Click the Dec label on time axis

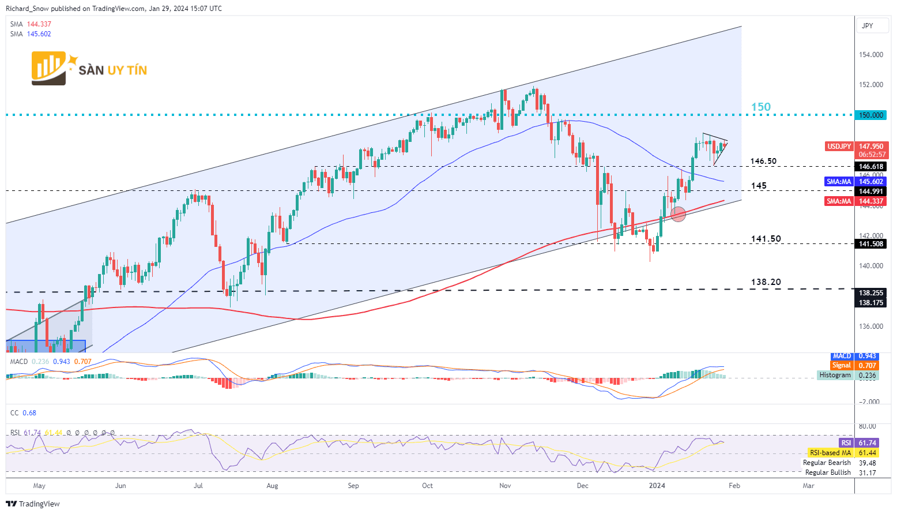(x=583, y=486)
